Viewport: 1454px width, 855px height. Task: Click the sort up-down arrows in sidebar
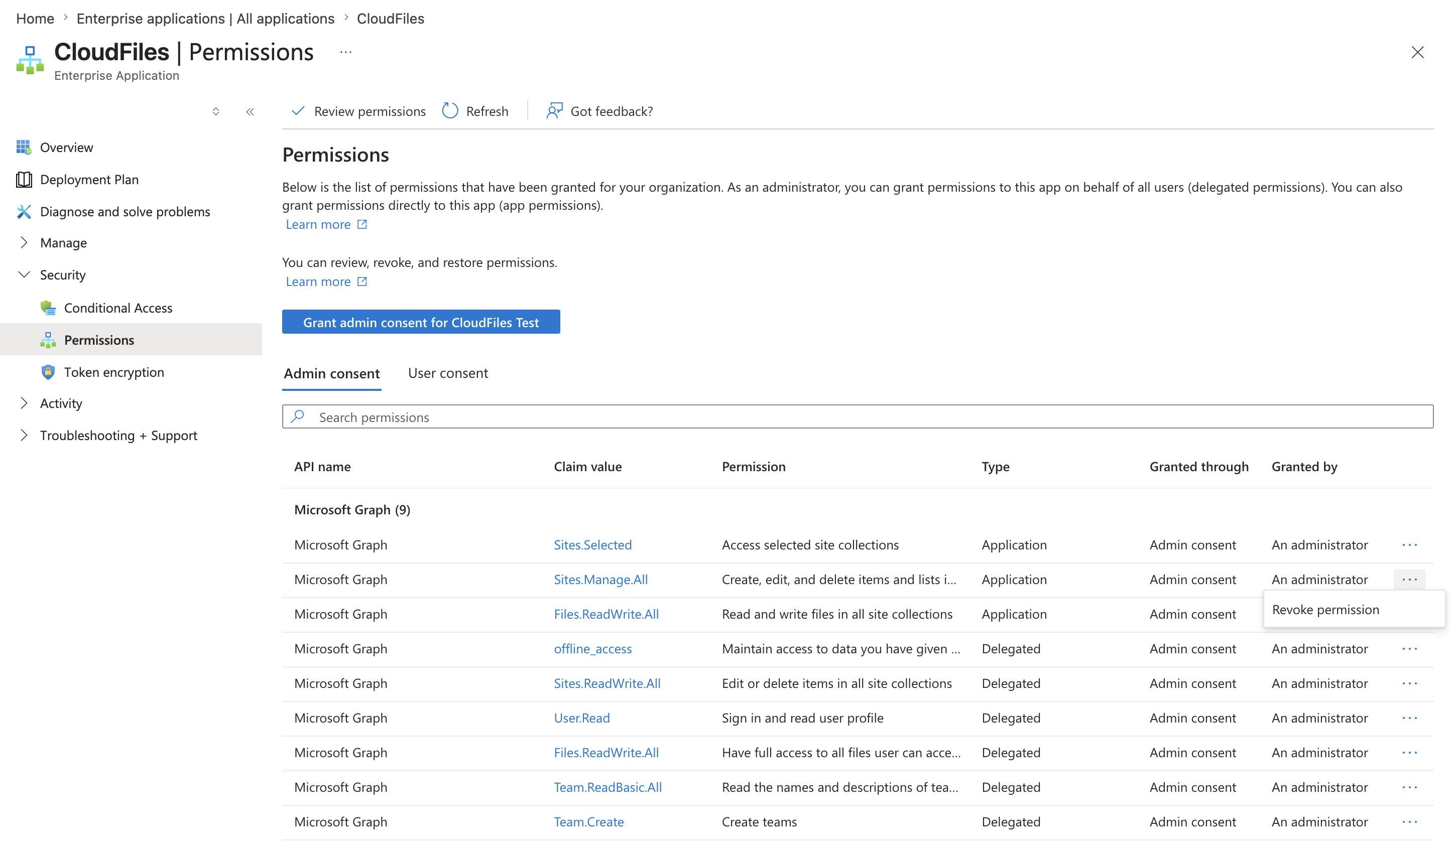tap(216, 111)
